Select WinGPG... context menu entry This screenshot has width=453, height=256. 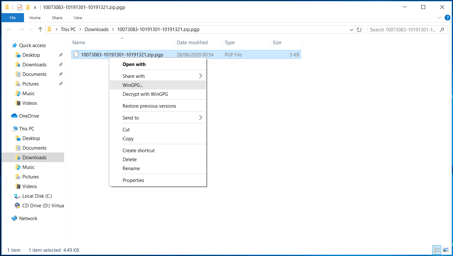click(x=133, y=85)
